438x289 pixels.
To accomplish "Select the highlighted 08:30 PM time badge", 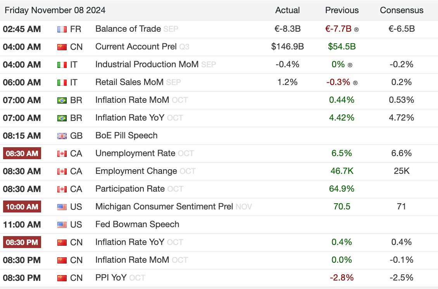I will point(22,242).
